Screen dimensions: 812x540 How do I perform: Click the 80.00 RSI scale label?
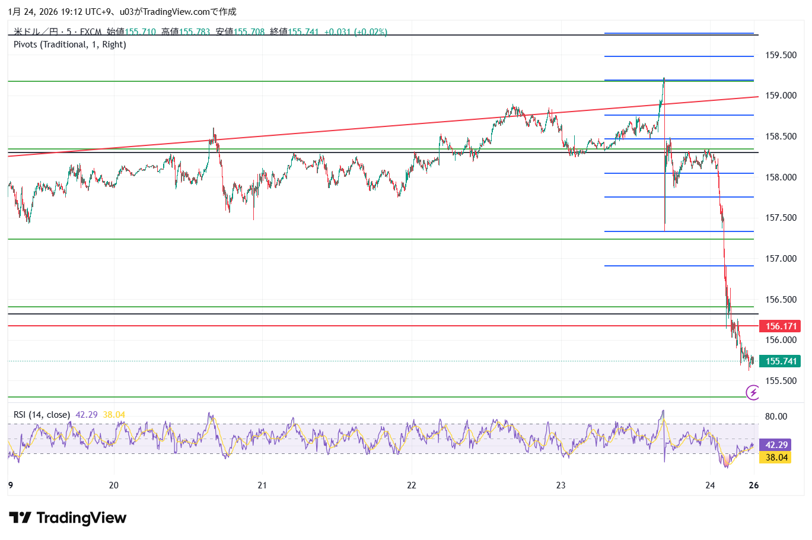click(x=776, y=417)
